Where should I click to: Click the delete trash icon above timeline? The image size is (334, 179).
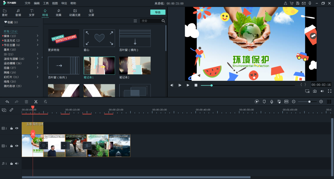[26, 102]
